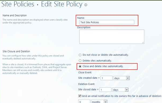The image size is (162, 103).
Task: Click the Site created date number field
Action: click(x=106, y=78)
